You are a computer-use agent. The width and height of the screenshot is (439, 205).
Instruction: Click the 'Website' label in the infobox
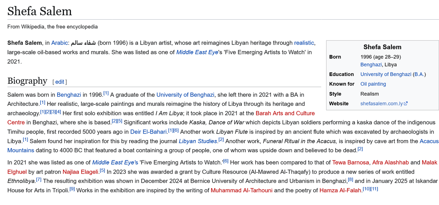click(339, 104)
